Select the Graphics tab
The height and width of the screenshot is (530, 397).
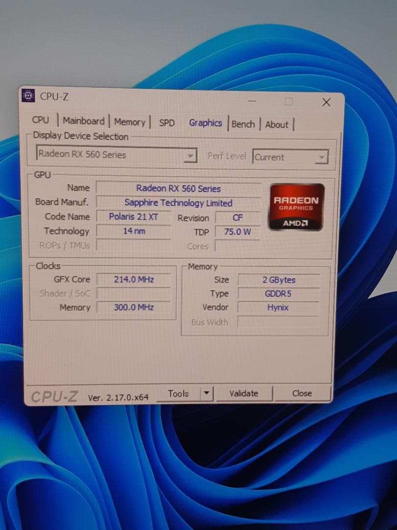coord(205,123)
